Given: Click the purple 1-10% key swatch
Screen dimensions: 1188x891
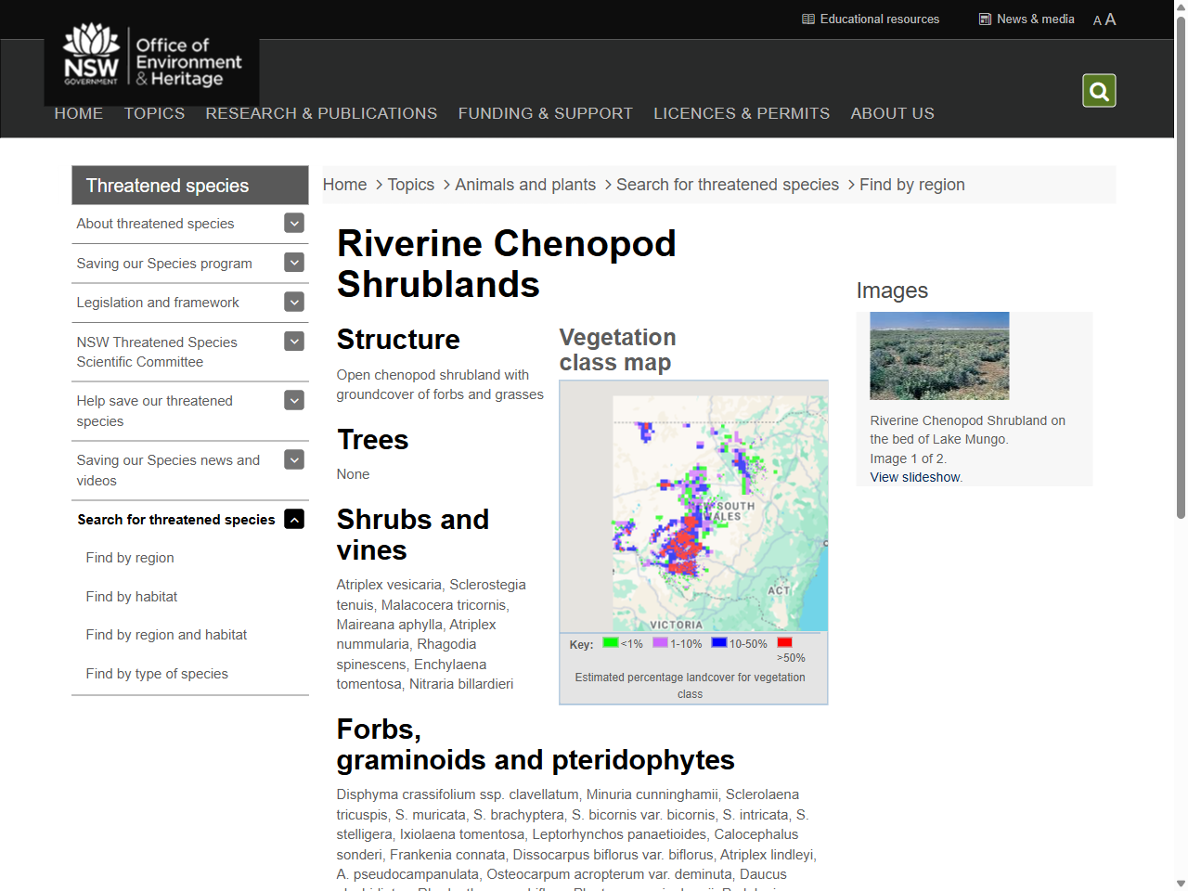Looking at the screenshot, I should (x=660, y=642).
